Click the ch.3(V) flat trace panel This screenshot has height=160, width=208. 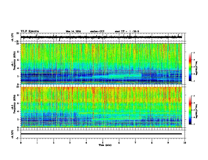coord(103,134)
